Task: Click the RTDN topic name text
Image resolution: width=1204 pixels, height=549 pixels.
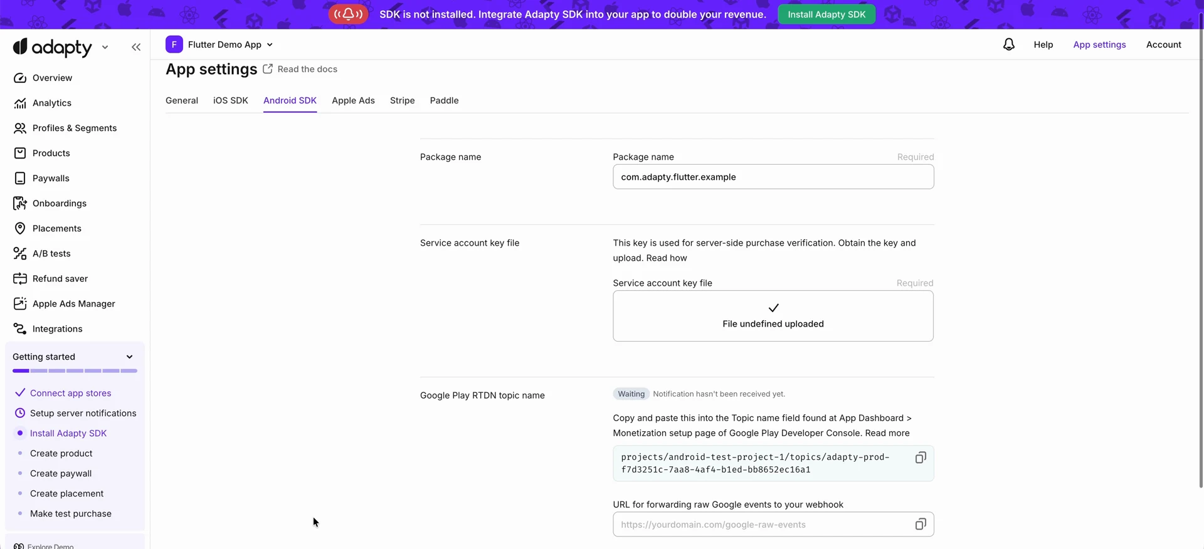Action: (x=755, y=463)
